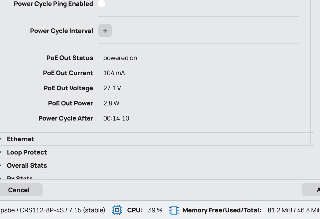Click the memory usage values in status bar
Screen dimensions: 320x219
(x=294, y=210)
